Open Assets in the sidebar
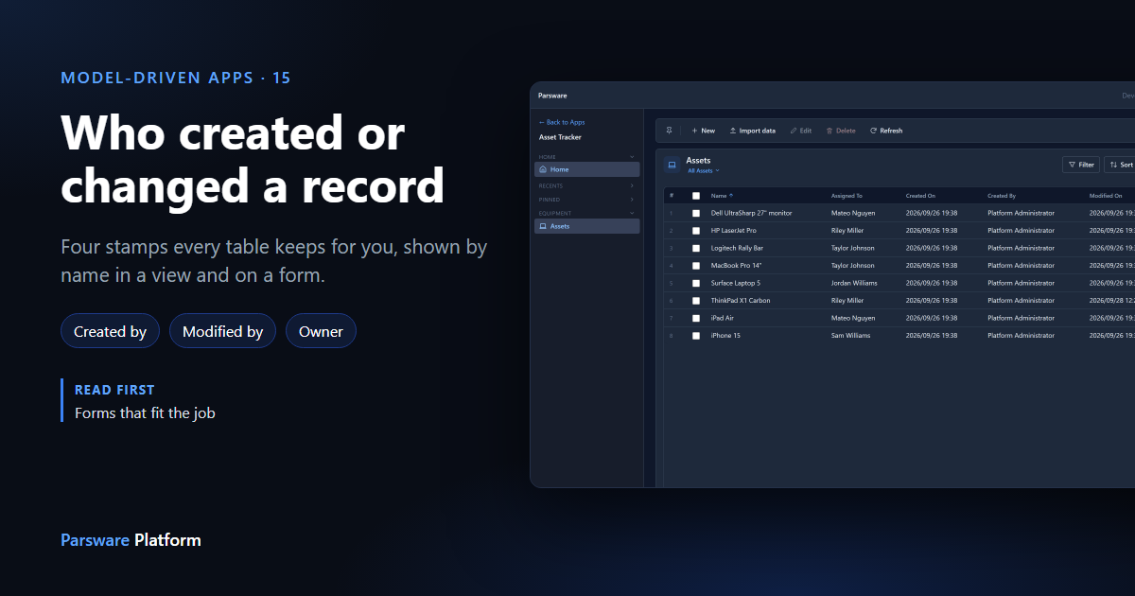1135x596 pixels. pyautogui.click(x=587, y=226)
